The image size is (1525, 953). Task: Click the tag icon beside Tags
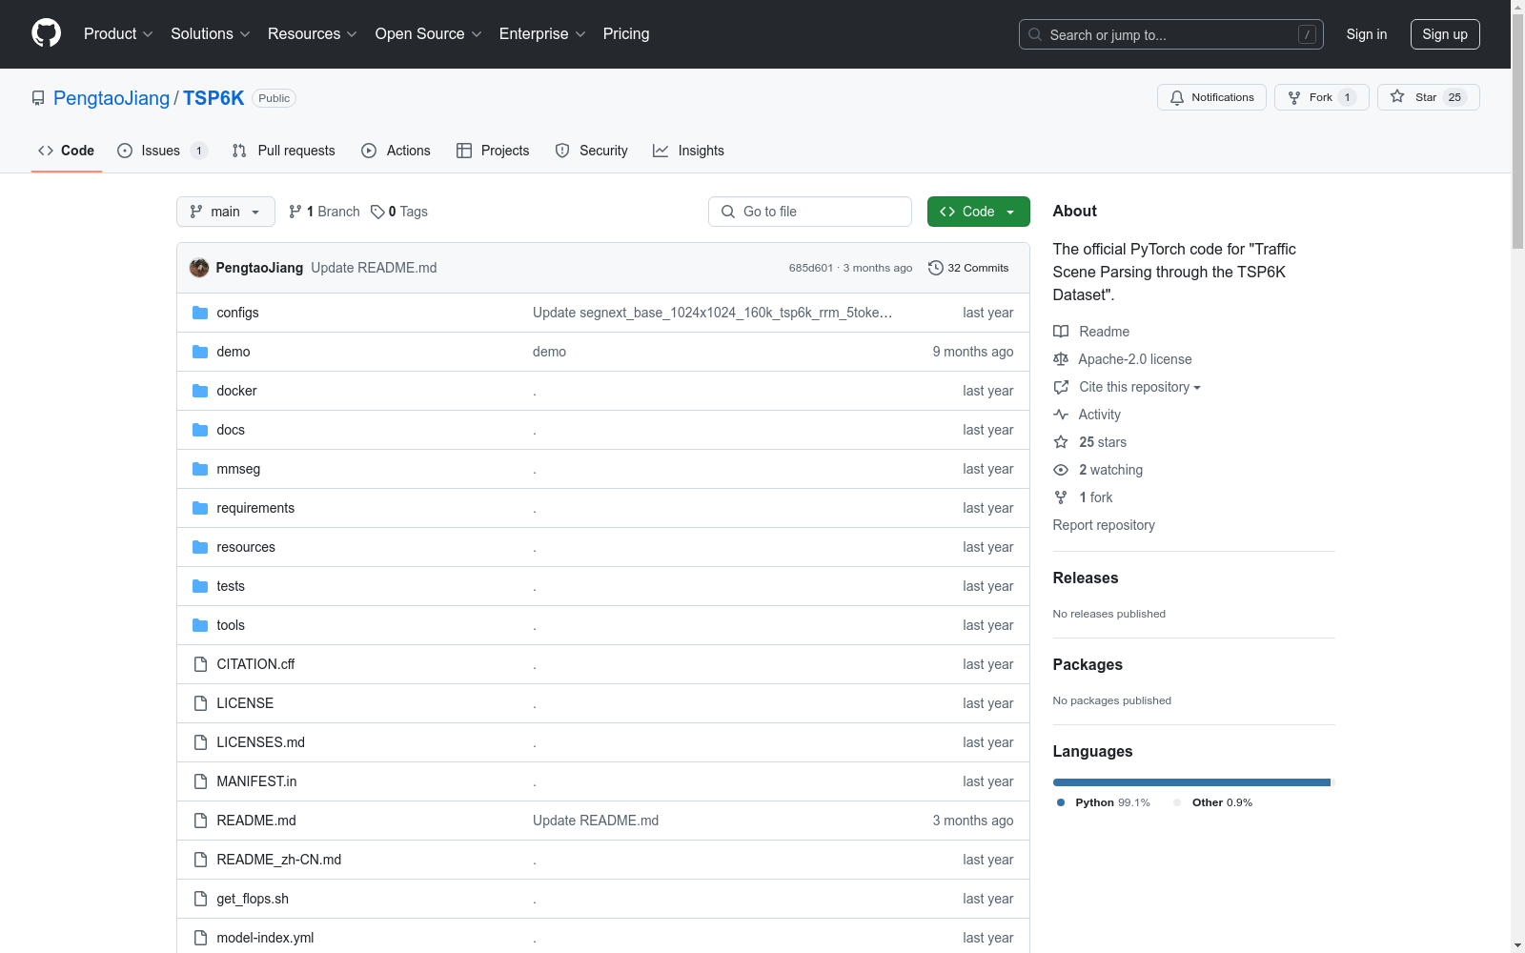(377, 212)
